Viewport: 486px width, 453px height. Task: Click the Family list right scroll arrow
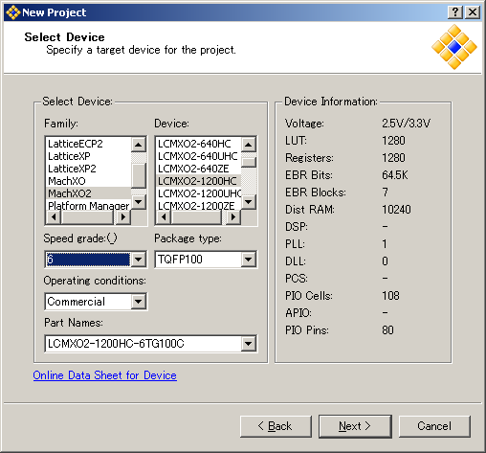click(122, 217)
